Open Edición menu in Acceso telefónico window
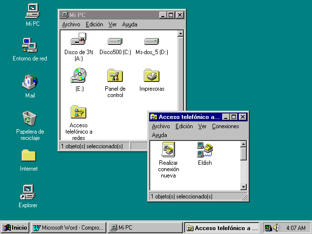 [x=184, y=126]
